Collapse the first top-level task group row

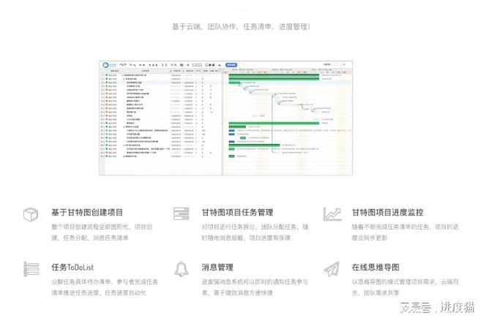(x=123, y=75)
